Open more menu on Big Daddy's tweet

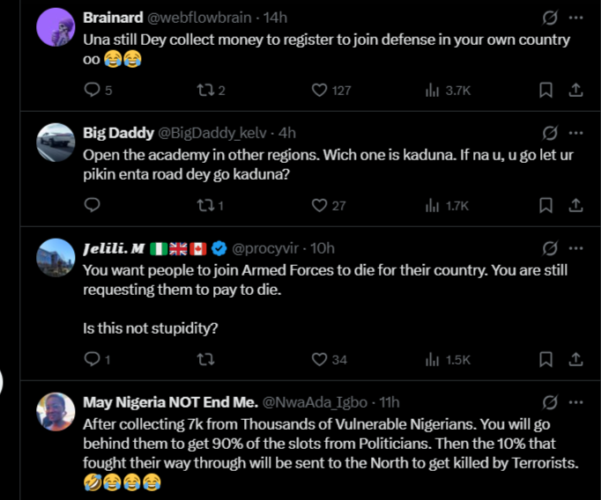(575, 133)
